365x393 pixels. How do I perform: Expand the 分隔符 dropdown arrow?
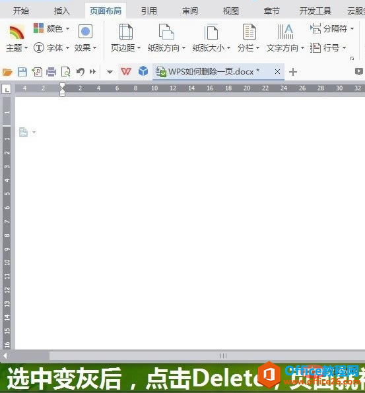click(352, 28)
